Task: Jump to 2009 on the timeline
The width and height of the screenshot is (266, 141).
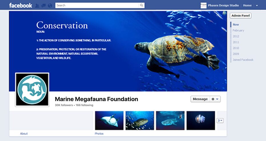Action: tap(236, 54)
